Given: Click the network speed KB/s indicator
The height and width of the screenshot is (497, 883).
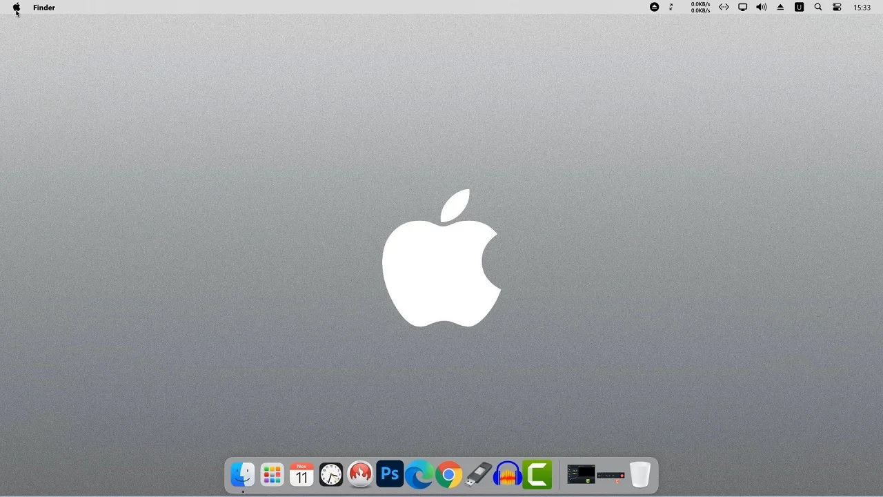Looking at the screenshot, I should tap(700, 8).
